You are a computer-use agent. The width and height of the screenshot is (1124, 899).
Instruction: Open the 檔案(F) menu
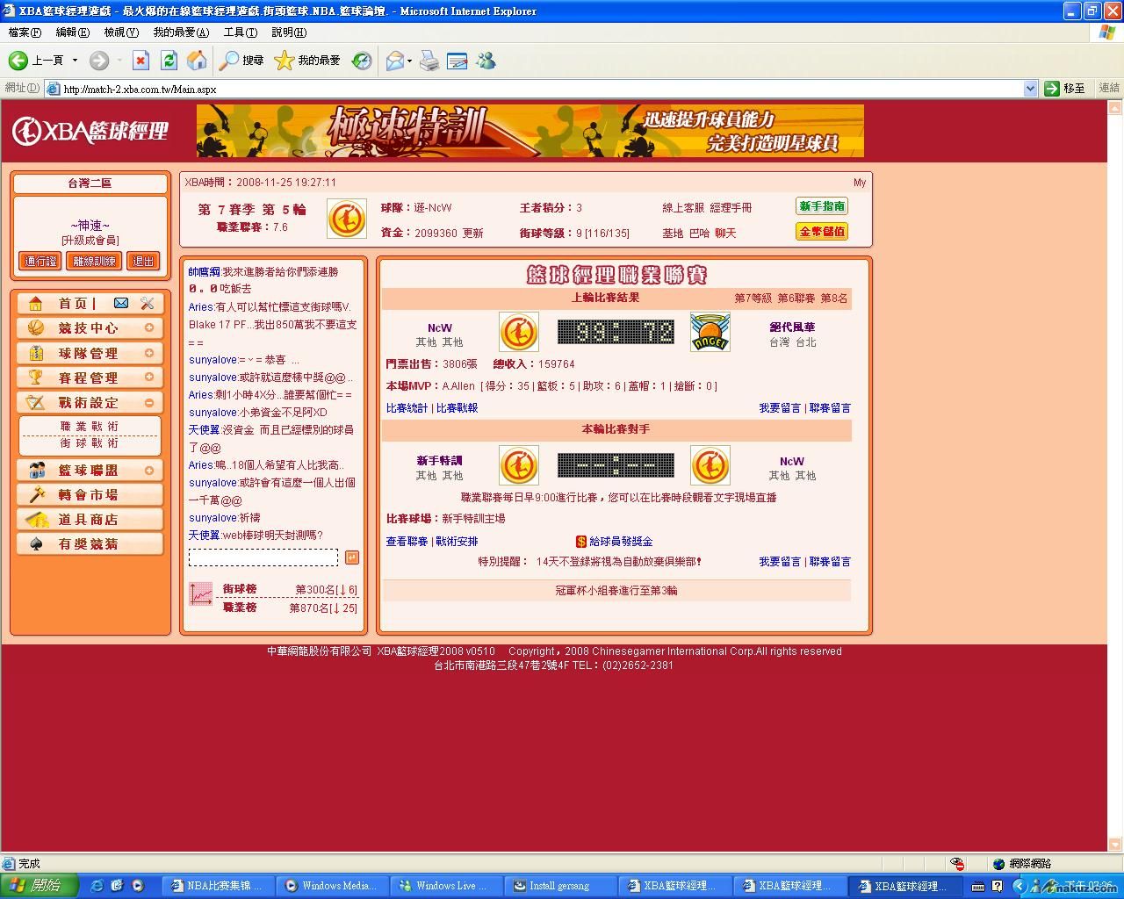tap(25, 32)
